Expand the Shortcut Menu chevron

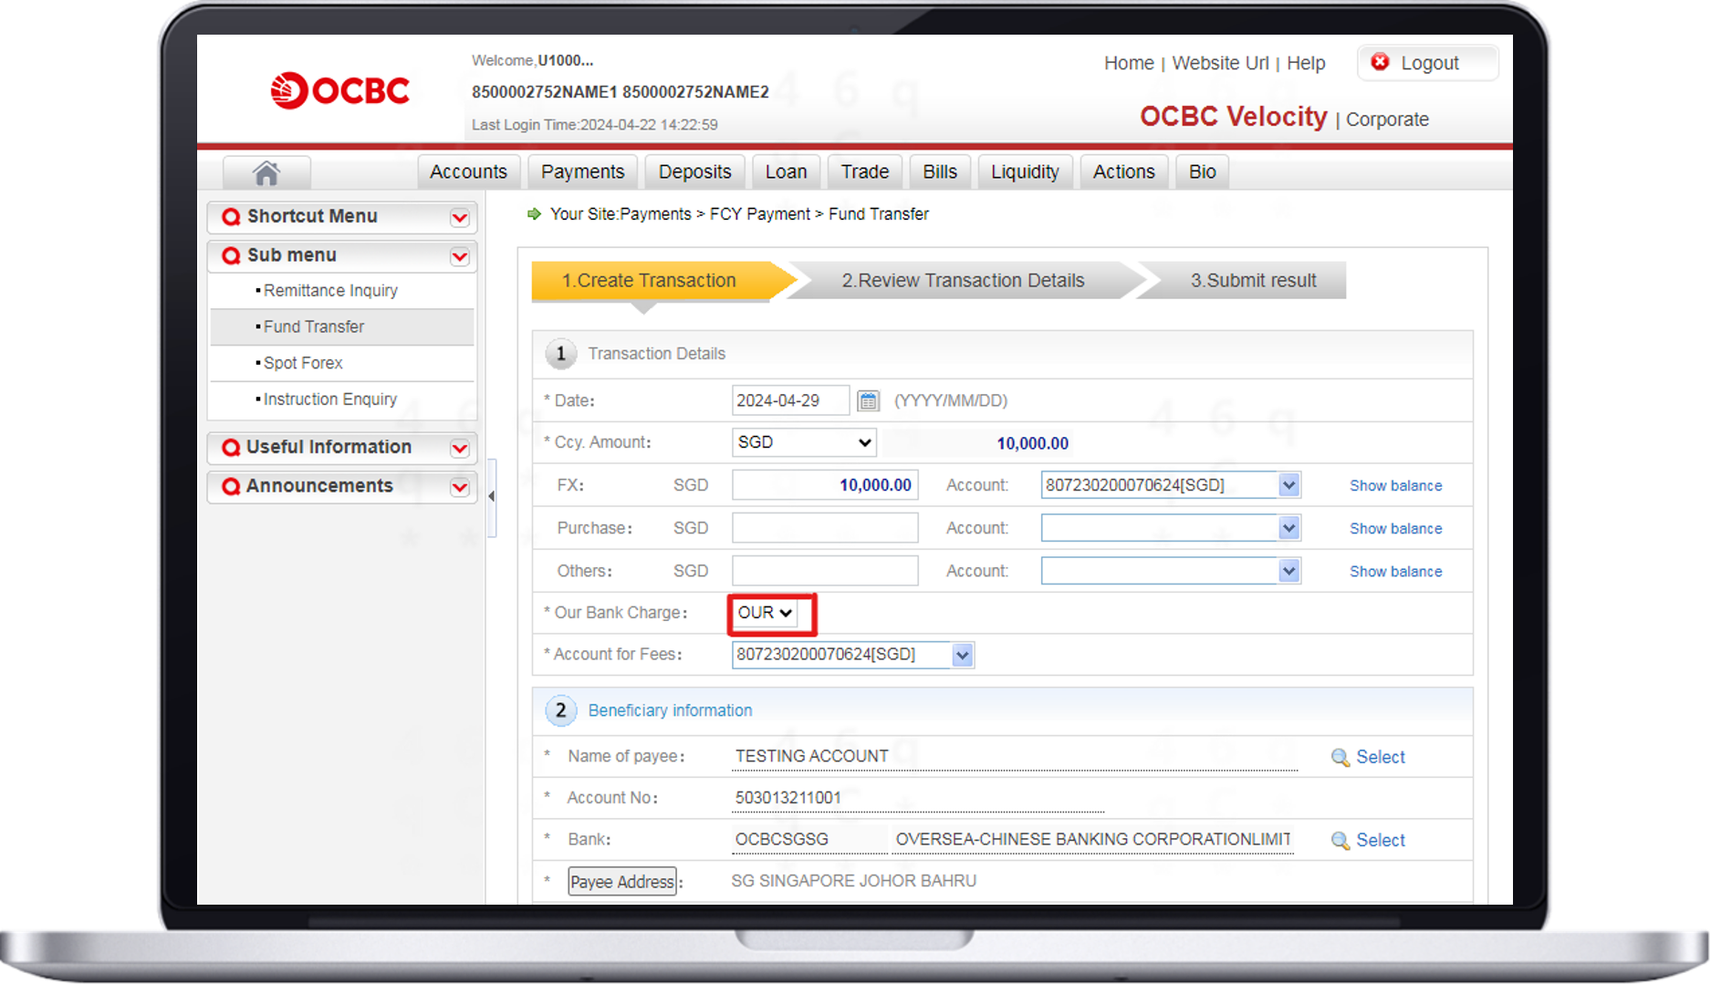coord(460,218)
